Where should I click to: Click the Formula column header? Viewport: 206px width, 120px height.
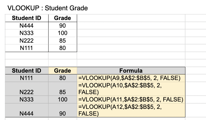(131, 71)
